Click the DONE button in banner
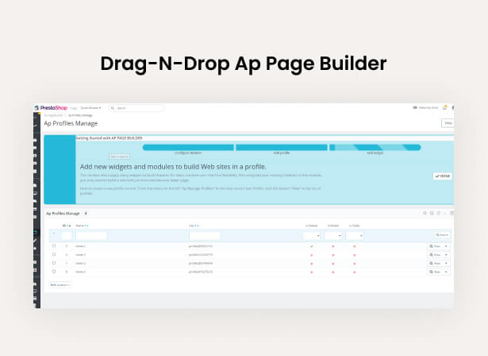This screenshot has height=356, width=488. click(x=442, y=176)
